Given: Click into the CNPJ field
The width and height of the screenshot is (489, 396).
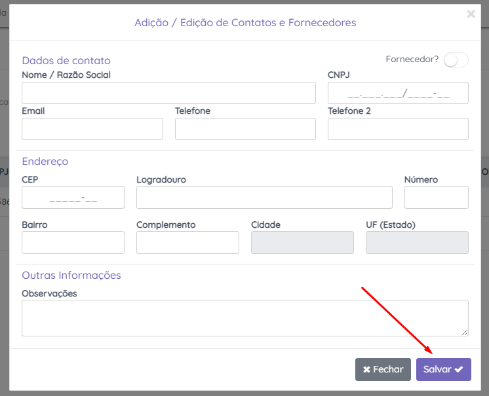Looking at the screenshot, I should pyautogui.click(x=398, y=93).
